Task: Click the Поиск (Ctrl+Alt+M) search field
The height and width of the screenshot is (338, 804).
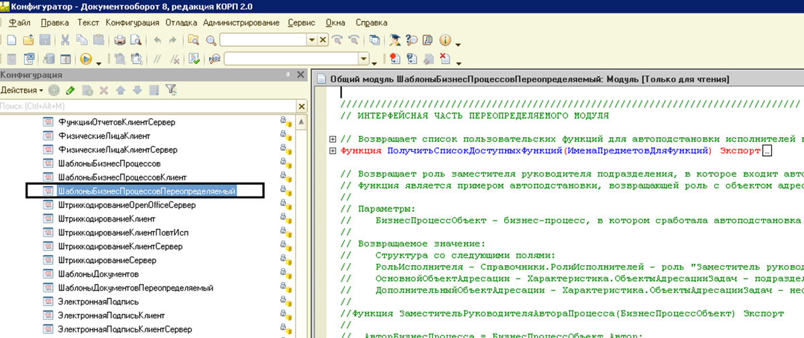Action: (149, 106)
